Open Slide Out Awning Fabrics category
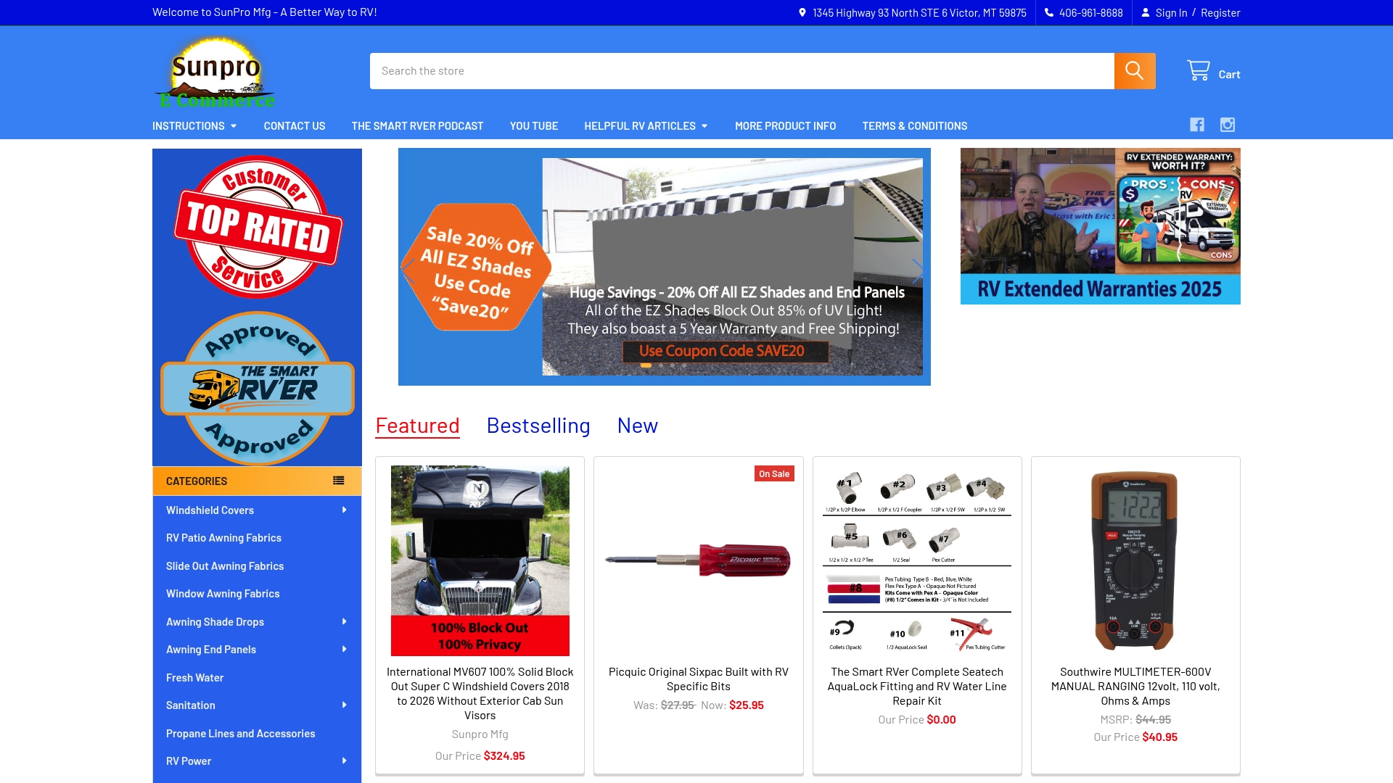 point(225,566)
